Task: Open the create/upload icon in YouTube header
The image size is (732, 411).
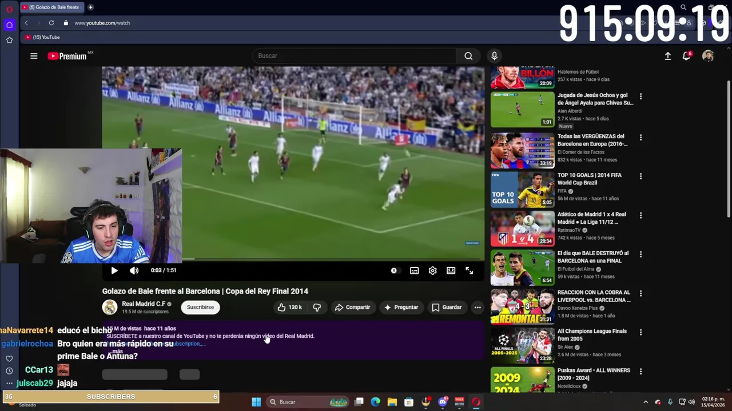Action: [667, 56]
